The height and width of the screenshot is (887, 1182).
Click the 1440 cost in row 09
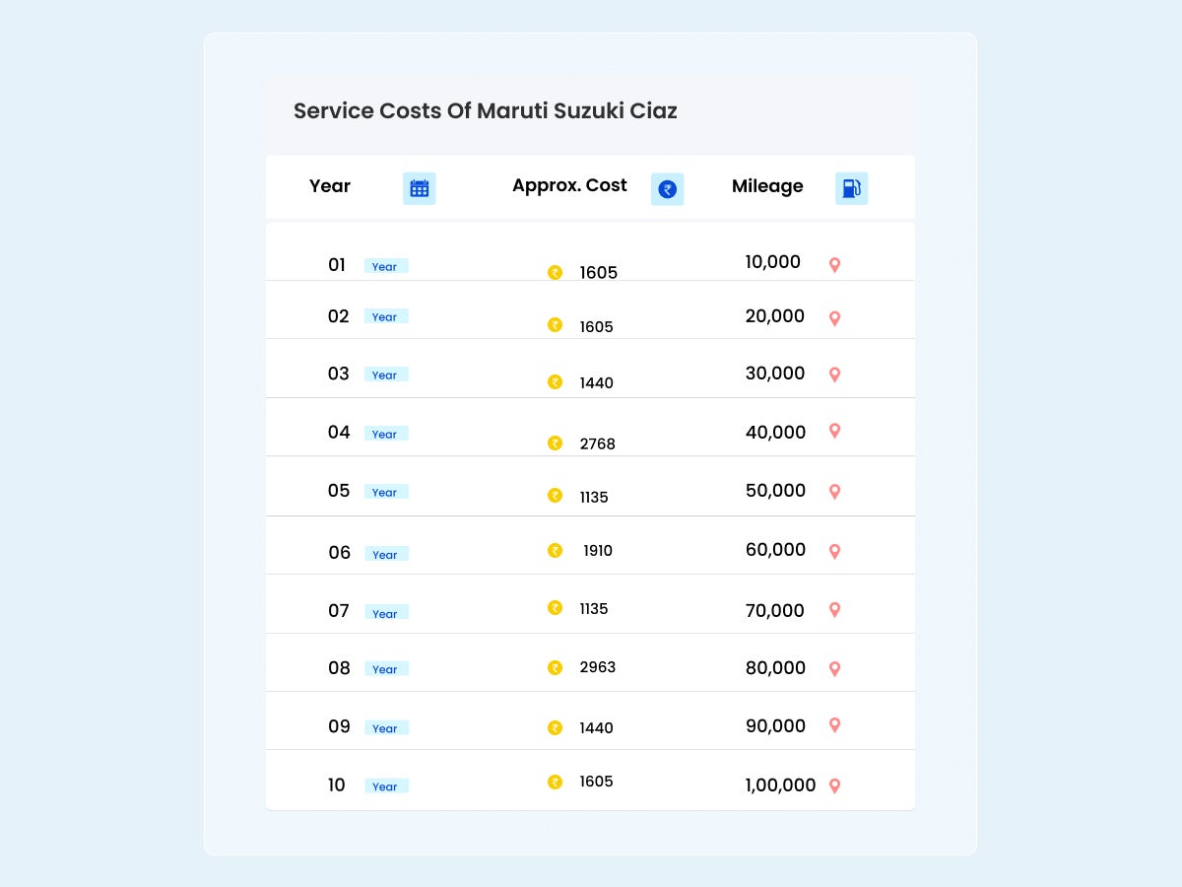click(597, 728)
